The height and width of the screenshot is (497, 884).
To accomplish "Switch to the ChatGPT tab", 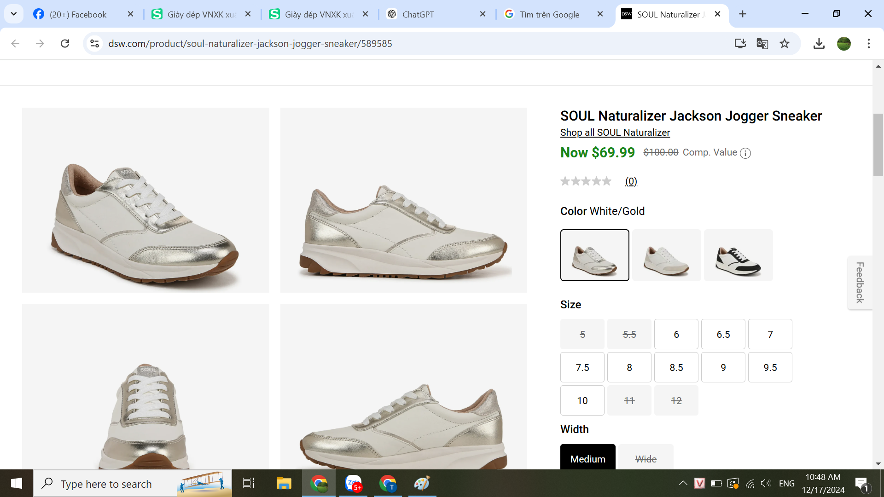I will 418,14.
